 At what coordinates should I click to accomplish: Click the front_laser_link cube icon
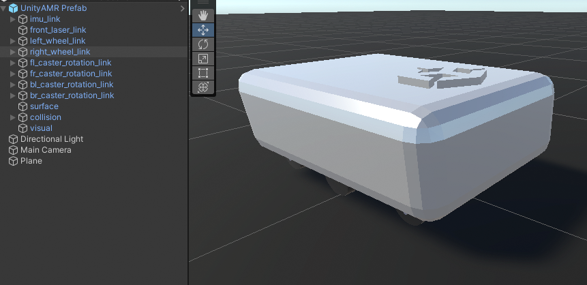pyautogui.click(x=22, y=30)
